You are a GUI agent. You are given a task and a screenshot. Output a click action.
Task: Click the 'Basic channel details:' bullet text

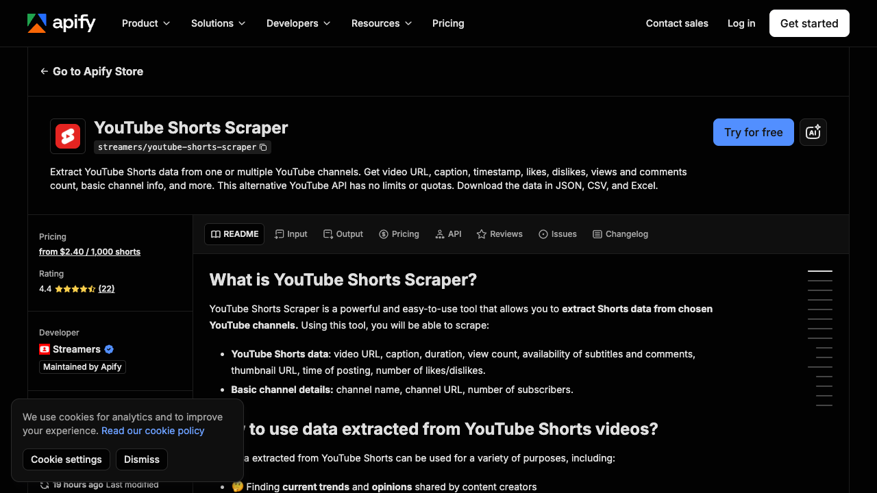282,390
